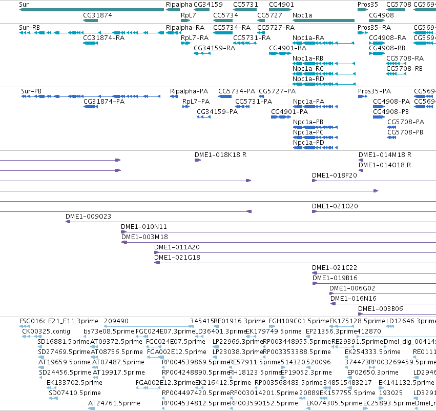Click the DME1-018K18.R BAC label
Viewport: 436px width, 411px height.
pyautogui.click(x=220, y=155)
